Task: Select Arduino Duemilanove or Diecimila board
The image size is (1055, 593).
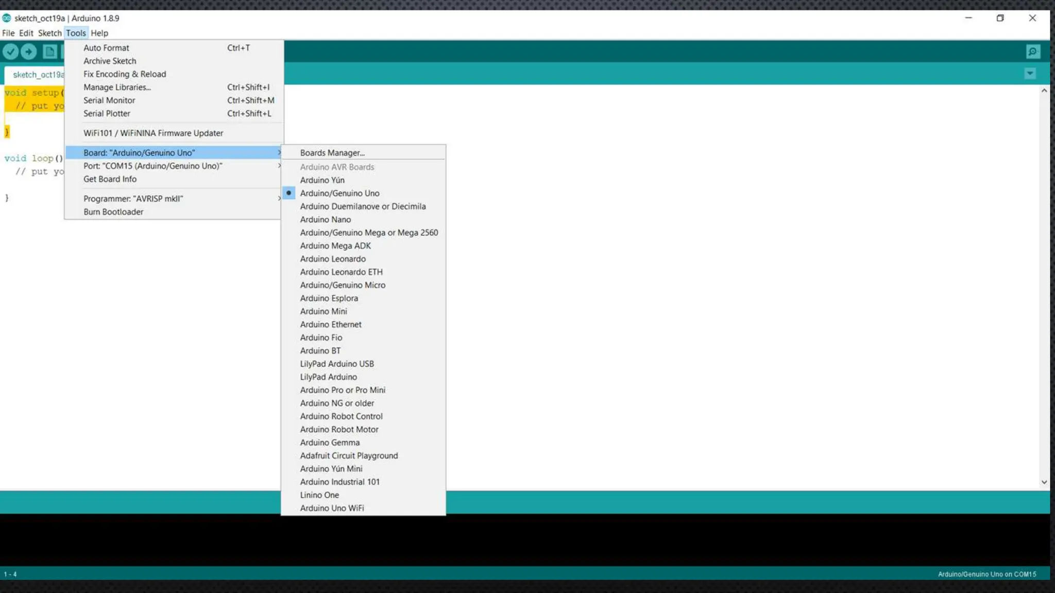Action: point(363,206)
